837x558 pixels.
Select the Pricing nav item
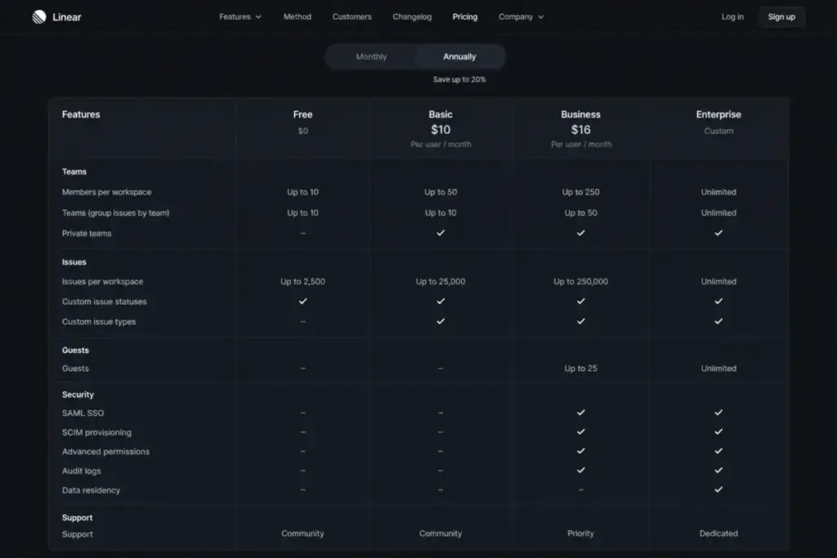point(465,17)
